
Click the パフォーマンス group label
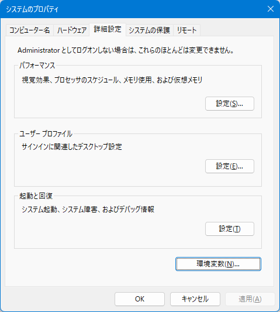tap(37, 66)
